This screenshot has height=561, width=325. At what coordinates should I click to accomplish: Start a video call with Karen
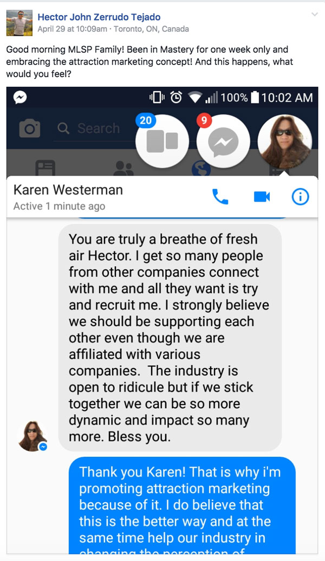[262, 197]
